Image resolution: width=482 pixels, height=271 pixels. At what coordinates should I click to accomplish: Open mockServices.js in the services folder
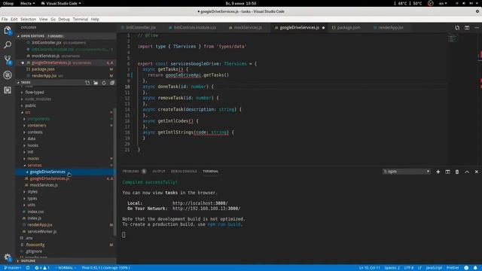(44, 185)
